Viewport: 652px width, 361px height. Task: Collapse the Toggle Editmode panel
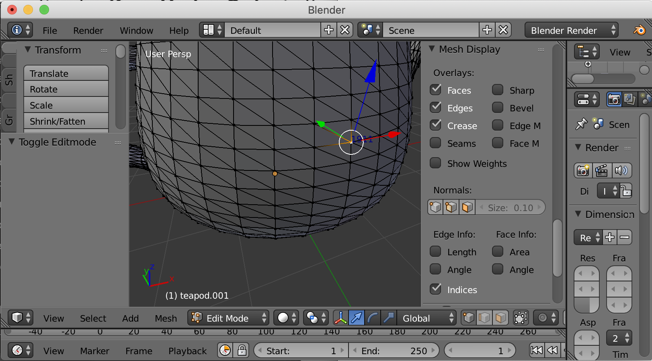pyautogui.click(x=11, y=142)
